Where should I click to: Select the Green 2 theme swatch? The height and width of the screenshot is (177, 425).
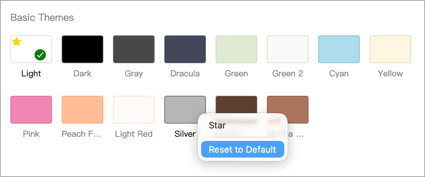[288, 49]
